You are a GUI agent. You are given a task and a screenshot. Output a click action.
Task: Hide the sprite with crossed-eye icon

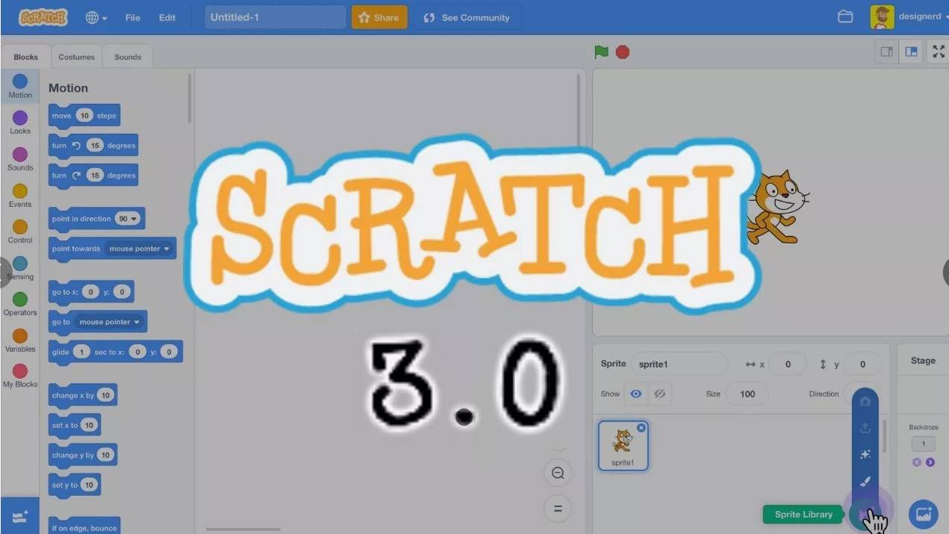point(659,394)
